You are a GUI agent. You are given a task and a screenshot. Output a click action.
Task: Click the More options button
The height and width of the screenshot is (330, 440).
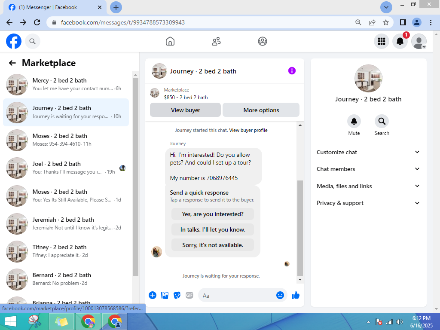click(261, 110)
